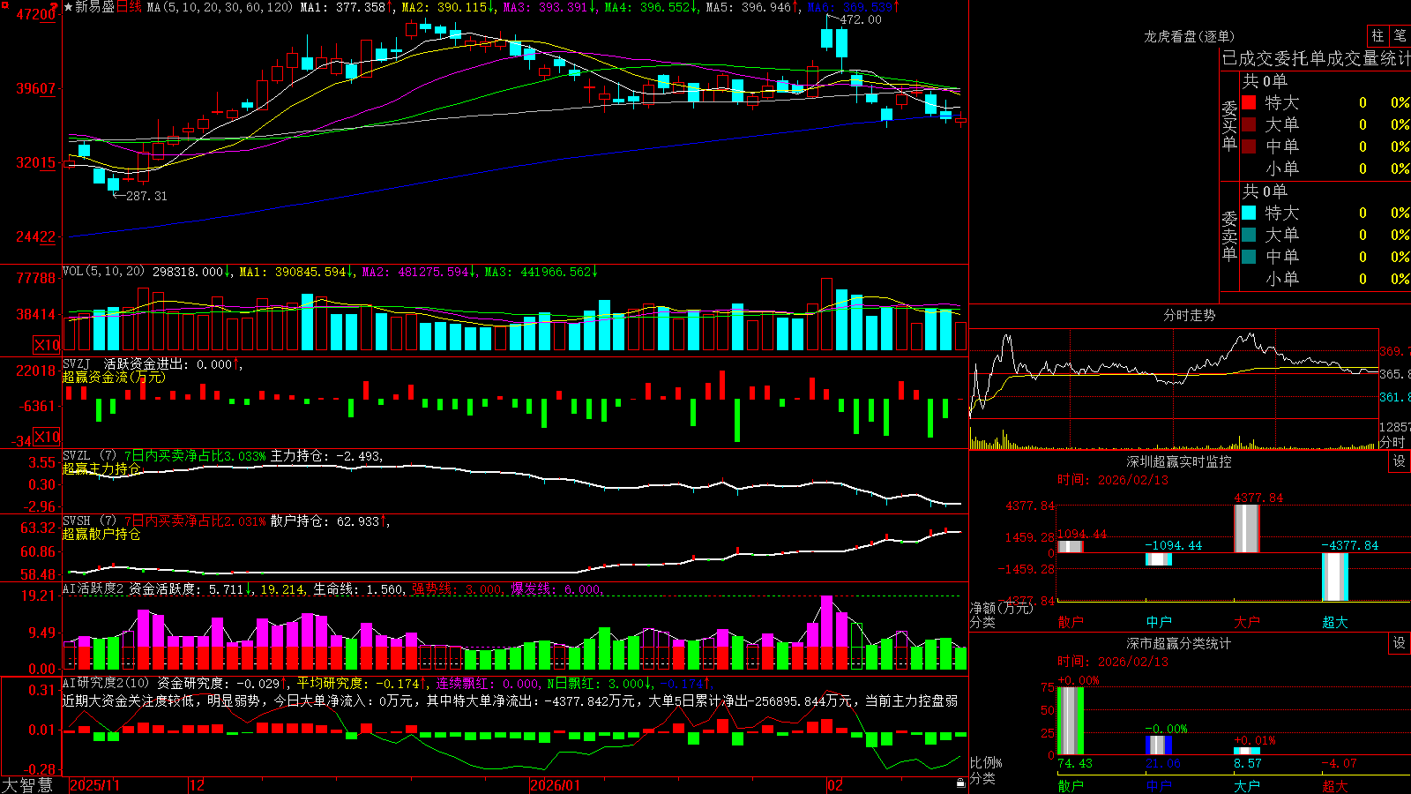The width and height of the screenshot is (1411, 794).
Task: Click the SVSH (7) indicator name
Action: pyautogui.click(x=89, y=521)
